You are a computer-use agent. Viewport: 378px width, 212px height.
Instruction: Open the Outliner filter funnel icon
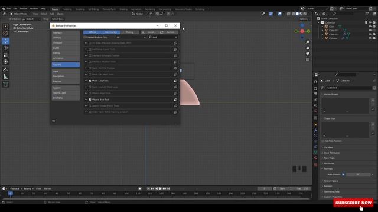pyautogui.click(x=367, y=14)
